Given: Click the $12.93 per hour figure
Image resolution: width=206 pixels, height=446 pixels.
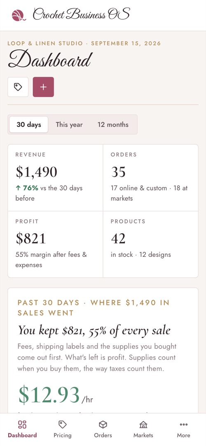Looking at the screenshot, I should click(56, 395).
